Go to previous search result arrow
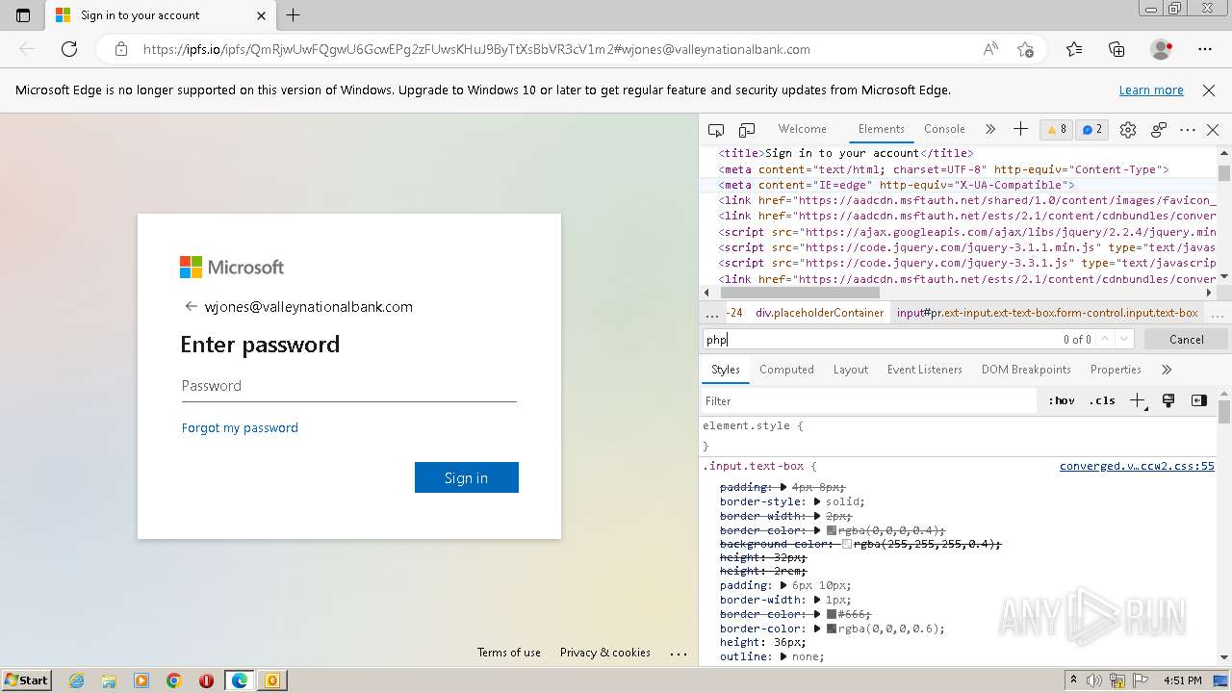The image size is (1232, 693). [1105, 339]
